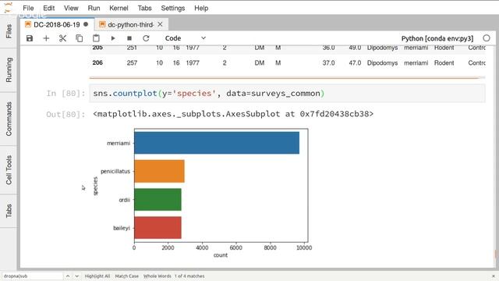Screen dimensions: 499x281
Task: Click the notebook icon on DC-2018-06-19 tab
Action: [28, 24]
